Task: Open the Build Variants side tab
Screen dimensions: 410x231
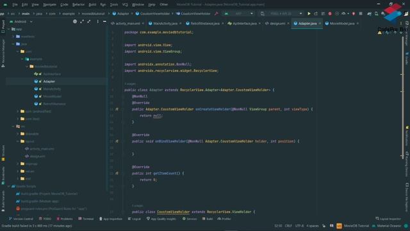Action: click(3, 201)
